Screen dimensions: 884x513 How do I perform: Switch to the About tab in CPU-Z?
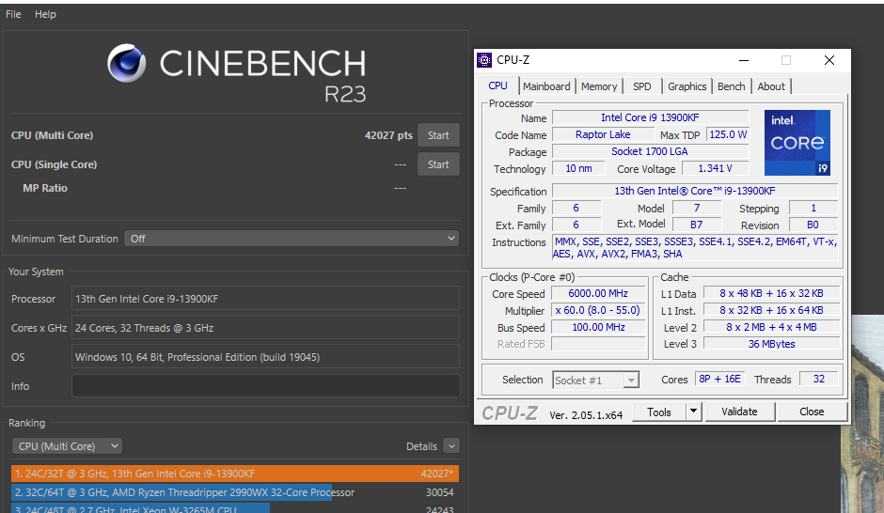(771, 86)
